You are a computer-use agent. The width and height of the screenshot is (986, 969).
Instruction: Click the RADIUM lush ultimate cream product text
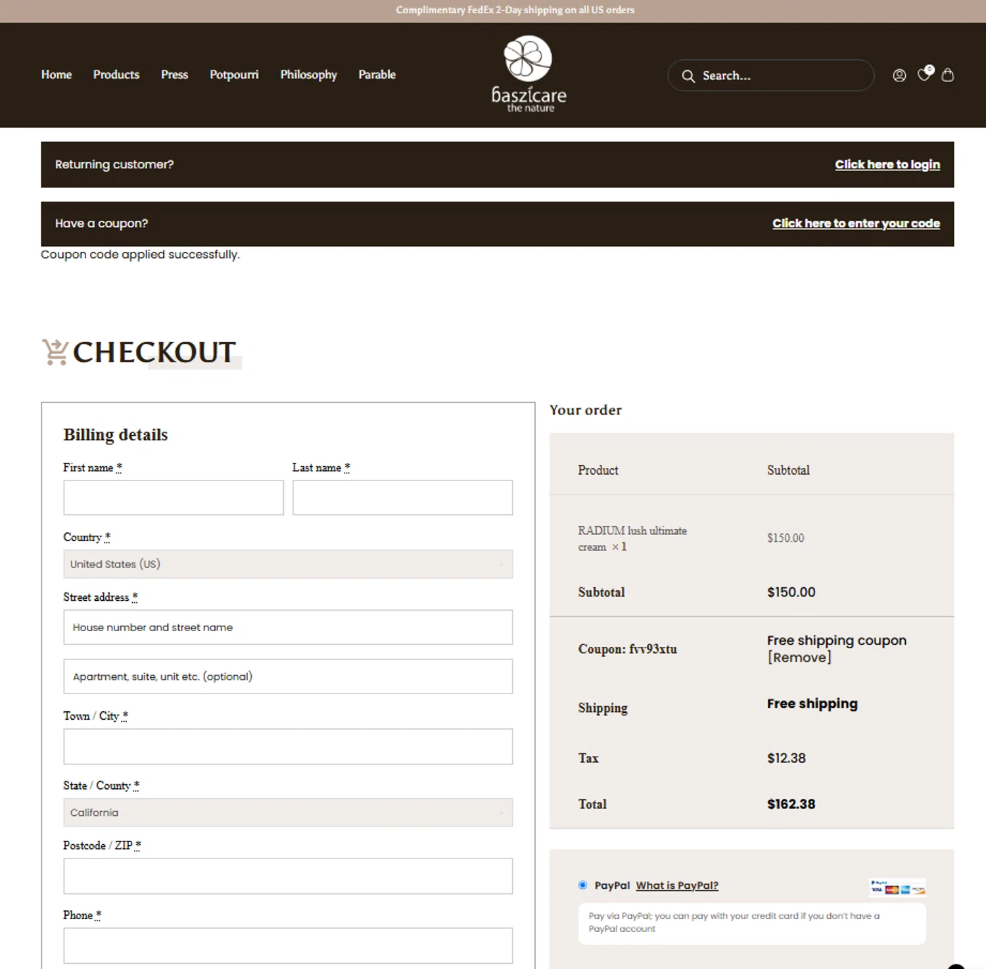[632, 538]
